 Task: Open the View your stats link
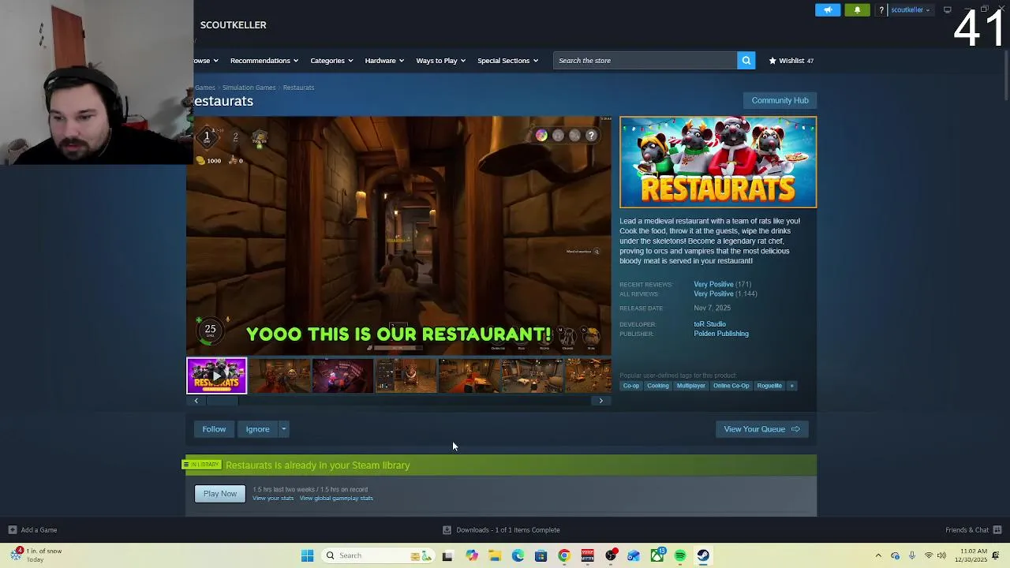pos(273,499)
